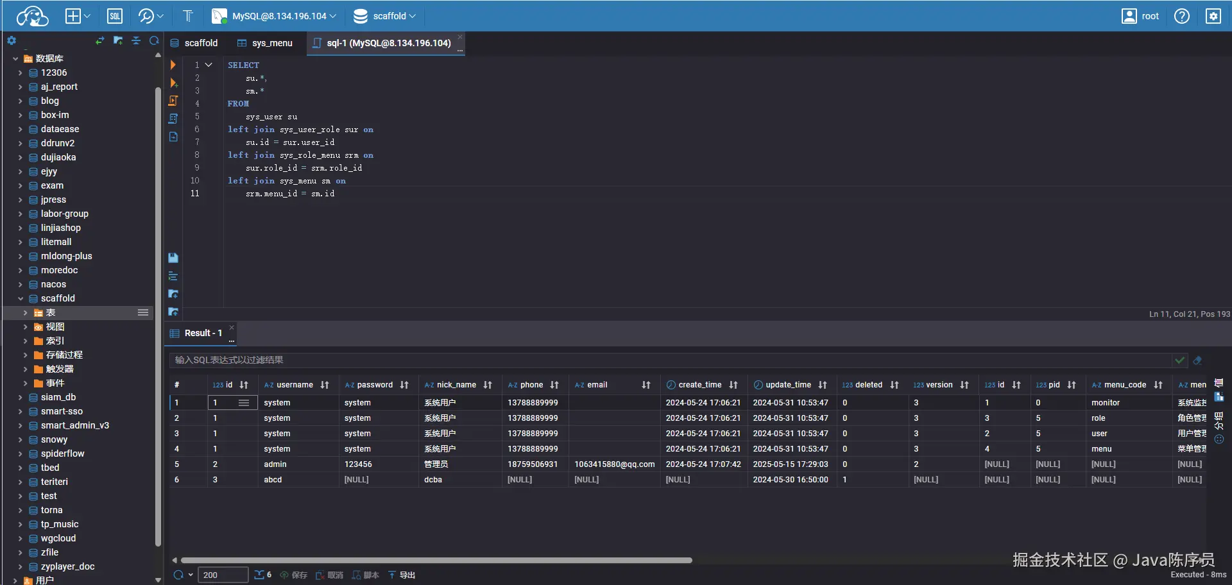Sort by create_time column arrows
This screenshot has height=585, width=1232.
(733, 385)
